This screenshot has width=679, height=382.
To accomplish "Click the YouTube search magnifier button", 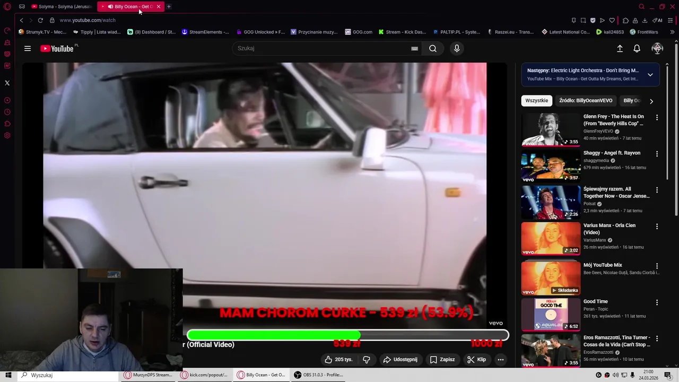I will [x=433, y=48].
